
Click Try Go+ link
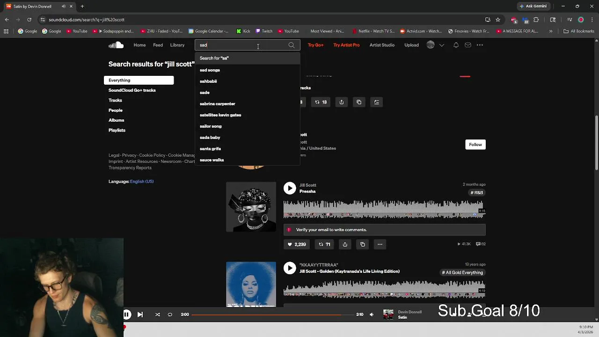tap(315, 45)
